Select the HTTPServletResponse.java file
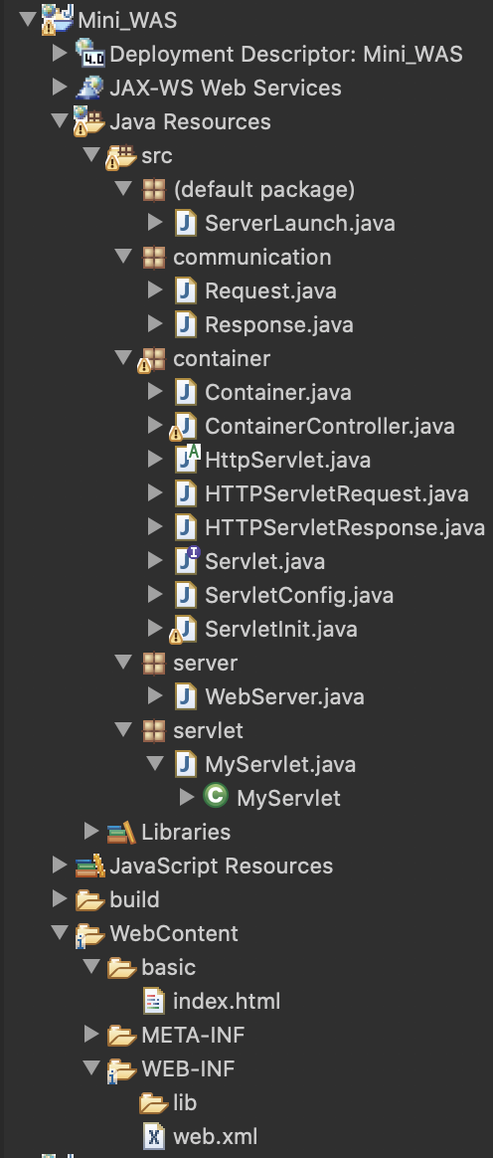493x1158 pixels. 345,527
